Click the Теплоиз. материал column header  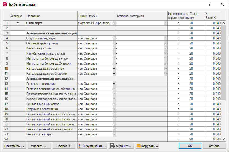click(x=141, y=16)
